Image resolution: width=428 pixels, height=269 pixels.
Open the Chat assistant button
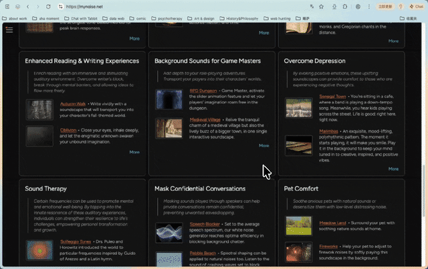(x=416, y=7)
